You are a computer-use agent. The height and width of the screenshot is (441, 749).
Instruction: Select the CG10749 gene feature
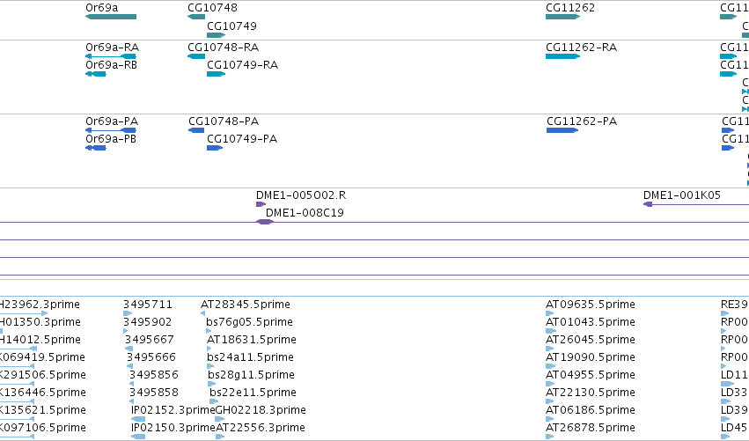coord(216,35)
